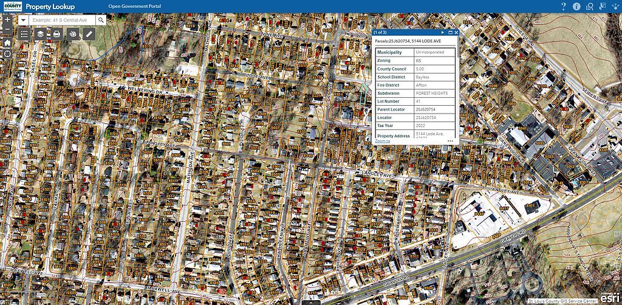Activate the Select features tool
This screenshot has width=622, height=305.
(x=601, y=7)
